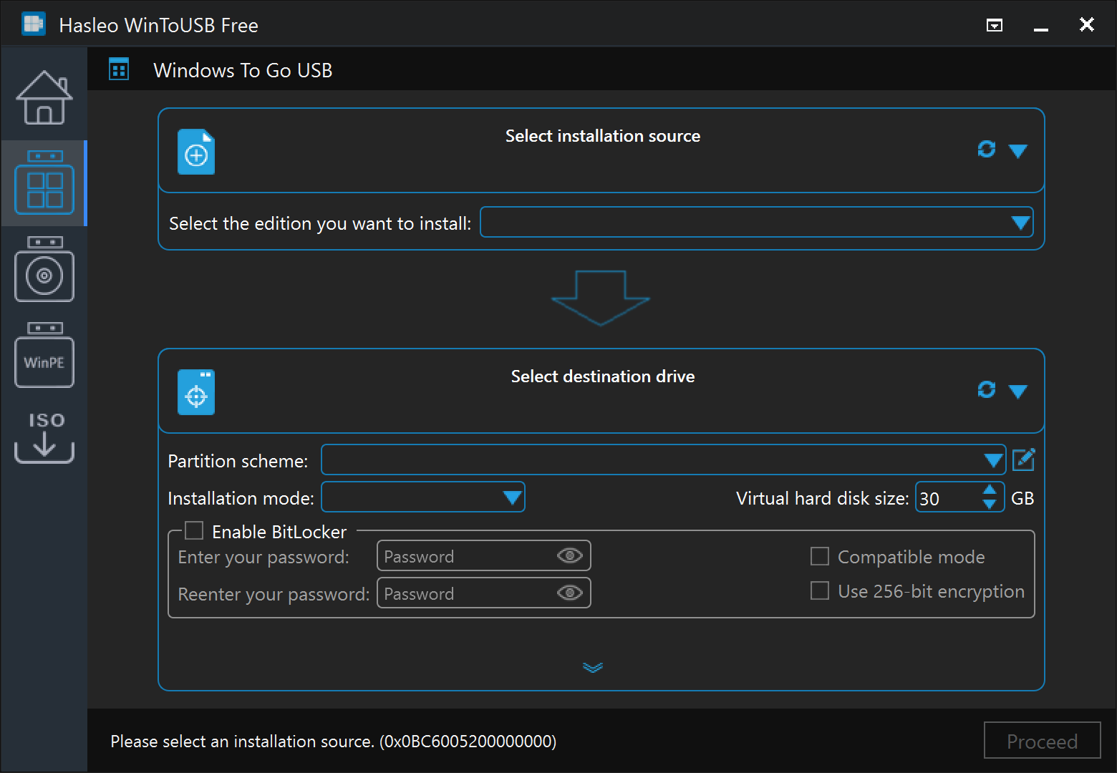
Task: Enable the BitLocker checkbox
Action: (194, 531)
